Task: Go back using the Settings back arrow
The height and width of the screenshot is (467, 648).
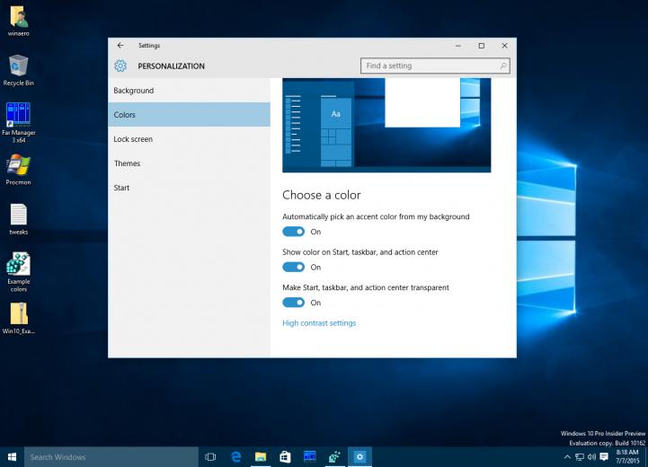Action: [120, 46]
